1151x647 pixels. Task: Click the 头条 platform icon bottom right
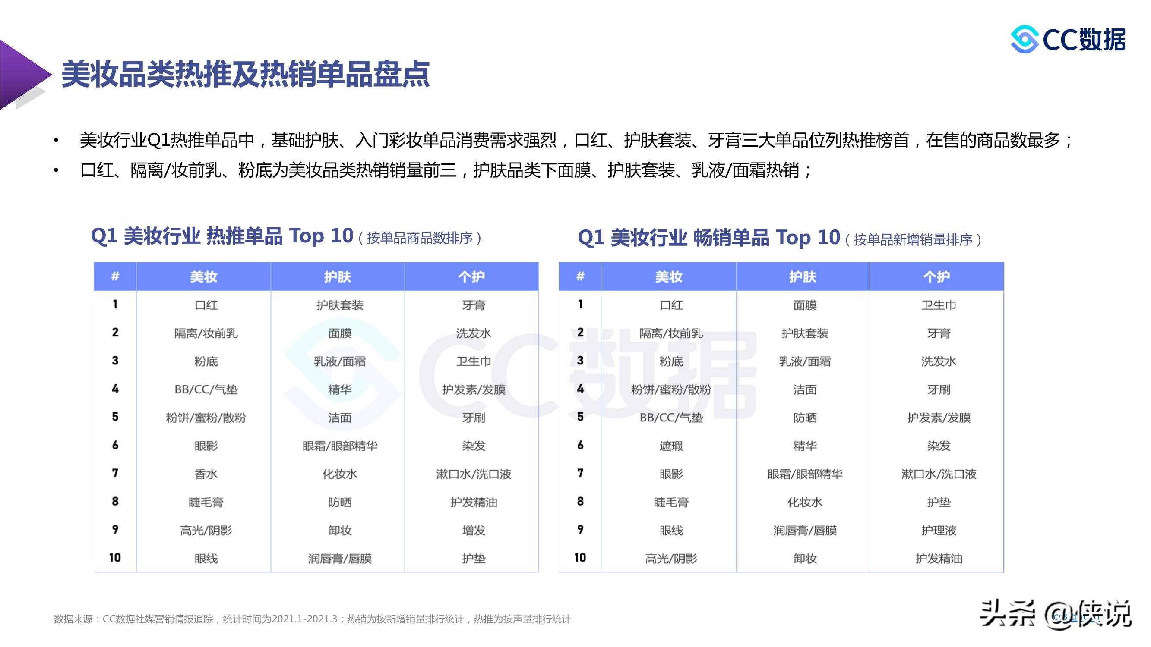[1004, 620]
